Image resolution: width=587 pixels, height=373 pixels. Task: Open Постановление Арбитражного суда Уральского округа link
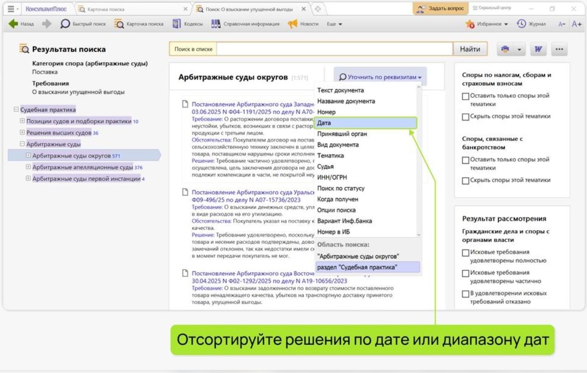pos(253,195)
